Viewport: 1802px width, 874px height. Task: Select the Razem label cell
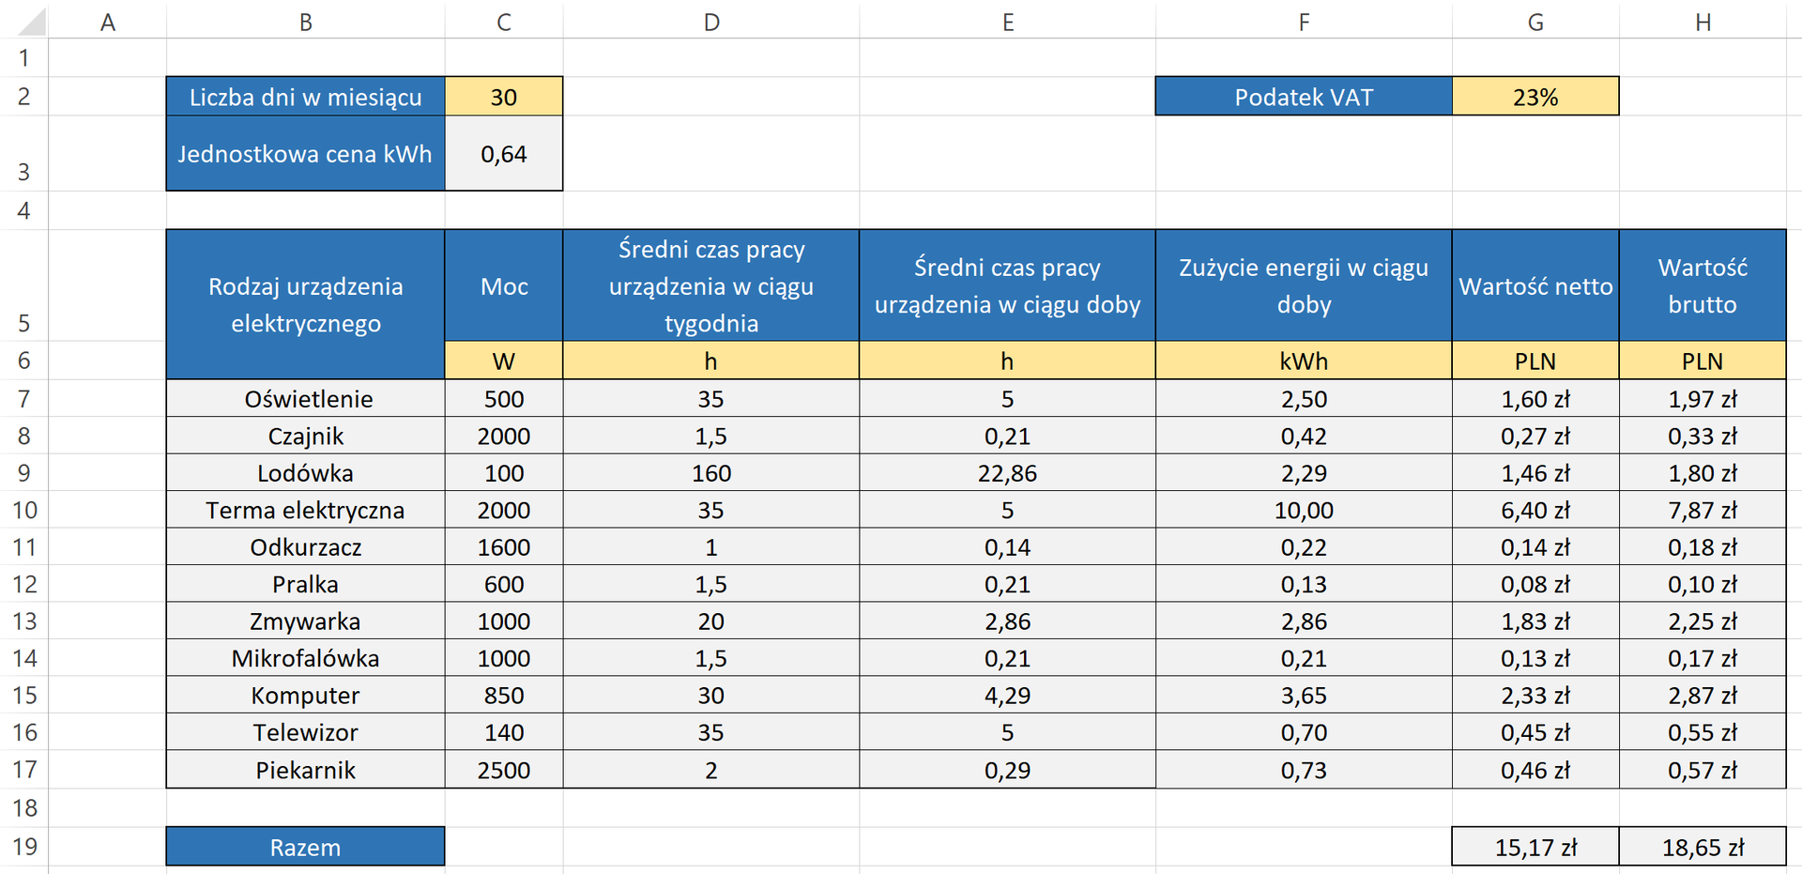[x=305, y=847]
